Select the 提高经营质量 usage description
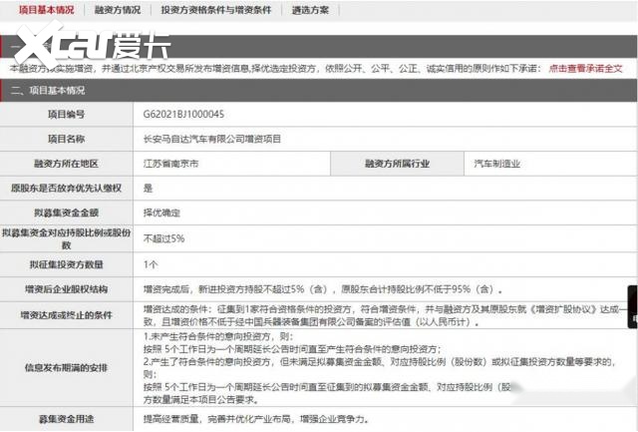638x432 pixels. [256, 419]
